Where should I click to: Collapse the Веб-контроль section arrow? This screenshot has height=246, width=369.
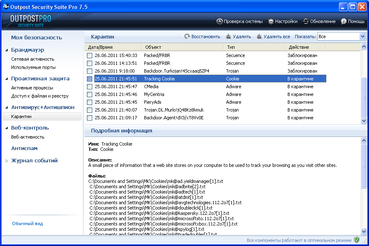[x=7, y=128]
